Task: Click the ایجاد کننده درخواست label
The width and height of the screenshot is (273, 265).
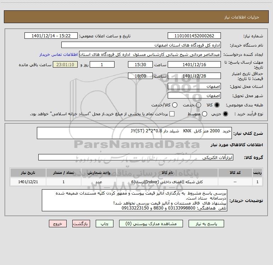Action: 243,55
